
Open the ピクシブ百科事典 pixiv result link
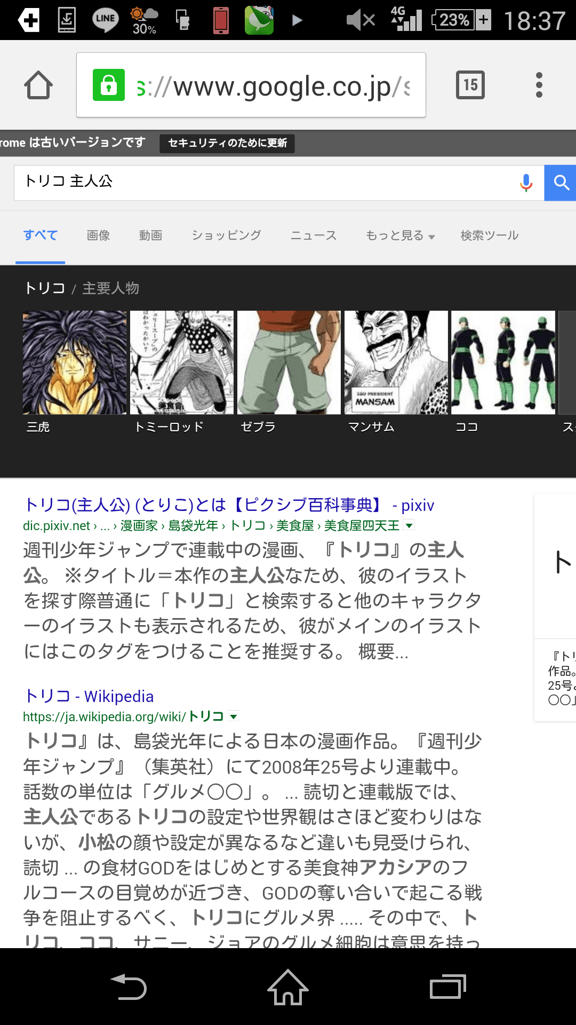click(x=229, y=505)
